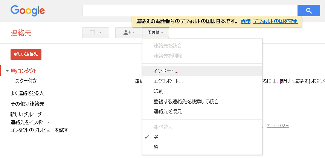Open the その他 dropdown menu
325x158 pixels.
click(155, 33)
